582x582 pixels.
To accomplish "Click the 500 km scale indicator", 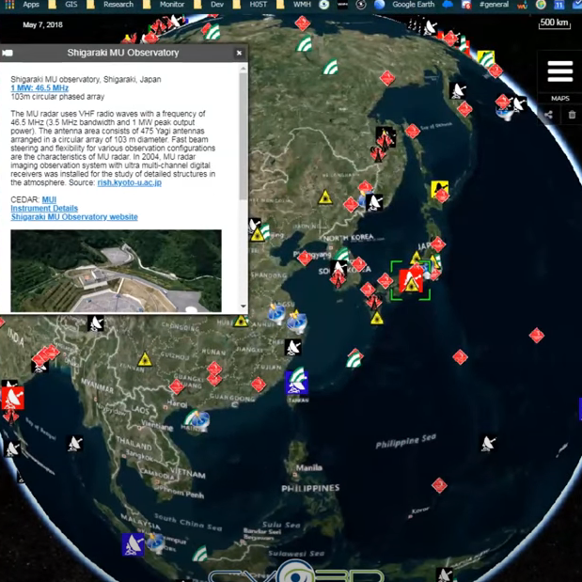I will (x=554, y=23).
